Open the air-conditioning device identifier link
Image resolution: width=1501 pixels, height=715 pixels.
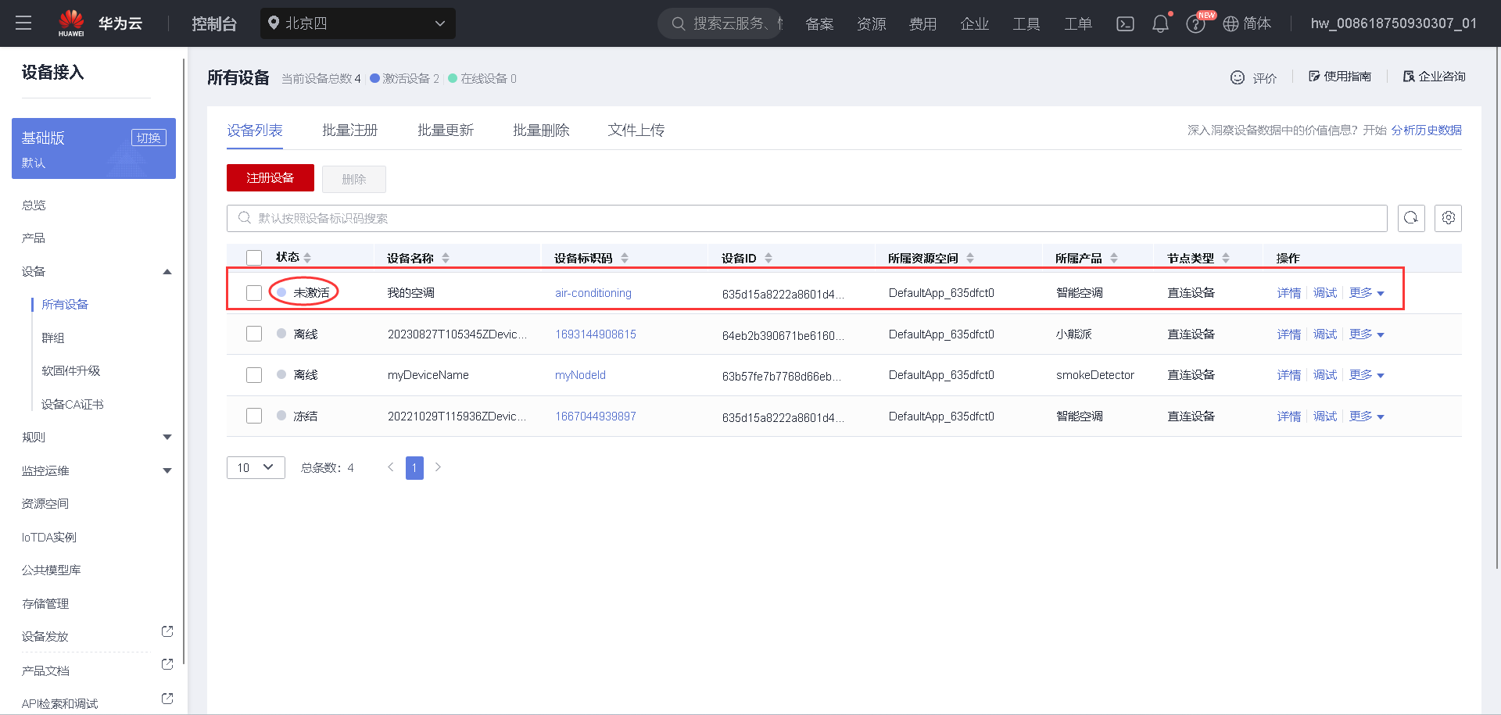(x=593, y=292)
